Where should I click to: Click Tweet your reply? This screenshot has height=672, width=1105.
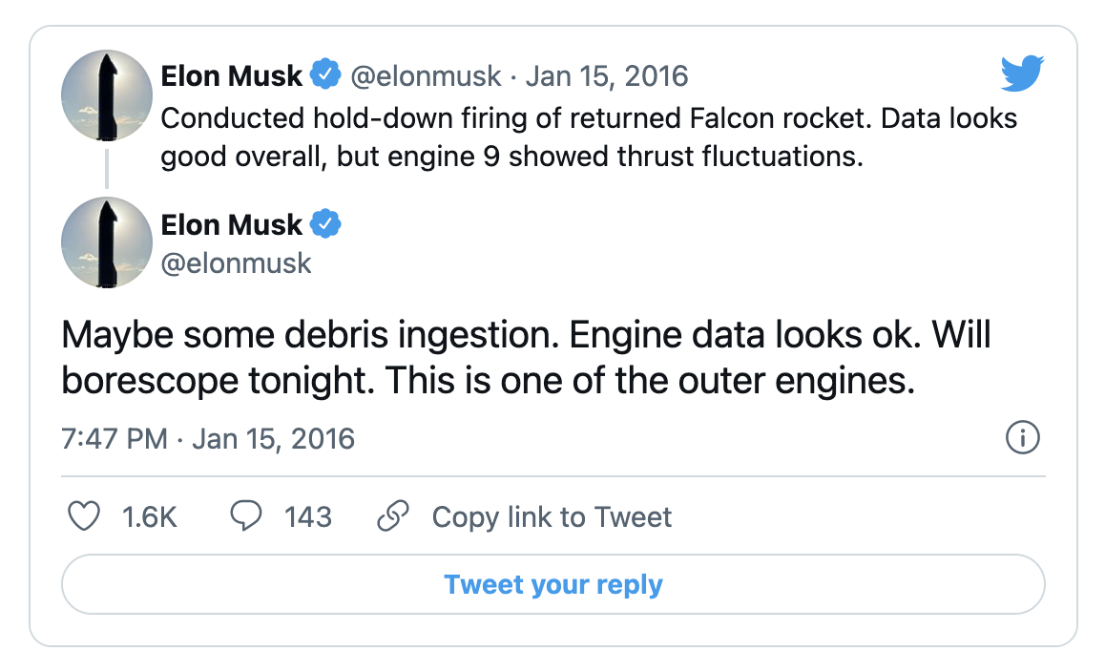pyautogui.click(x=552, y=584)
